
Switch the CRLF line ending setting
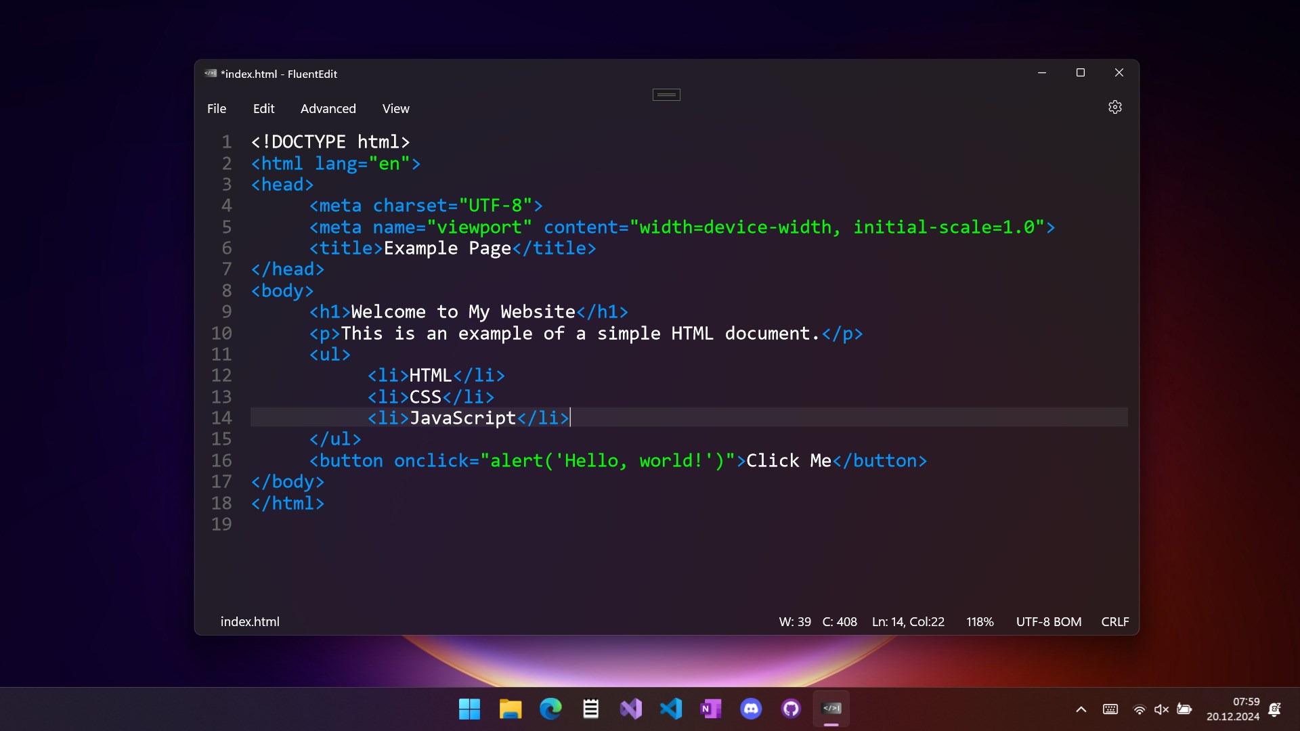(1114, 621)
